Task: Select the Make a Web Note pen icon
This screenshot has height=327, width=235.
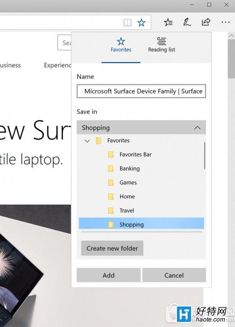Action: [187, 22]
